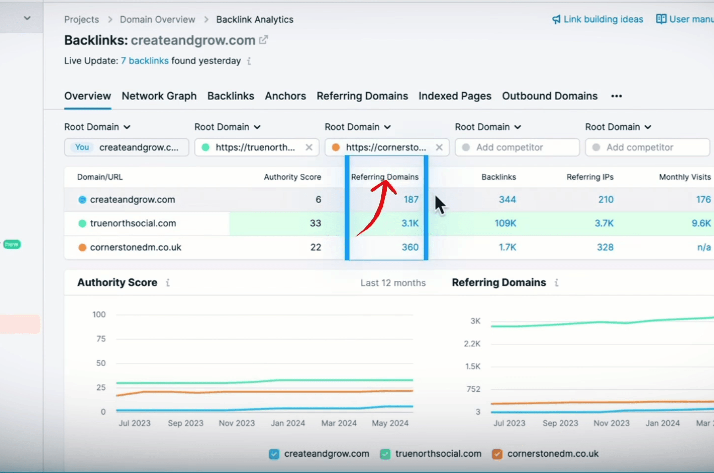The height and width of the screenshot is (473, 714).
Task: Collapse sidebar using top-left chevron
Action: [x=27, y=18]
